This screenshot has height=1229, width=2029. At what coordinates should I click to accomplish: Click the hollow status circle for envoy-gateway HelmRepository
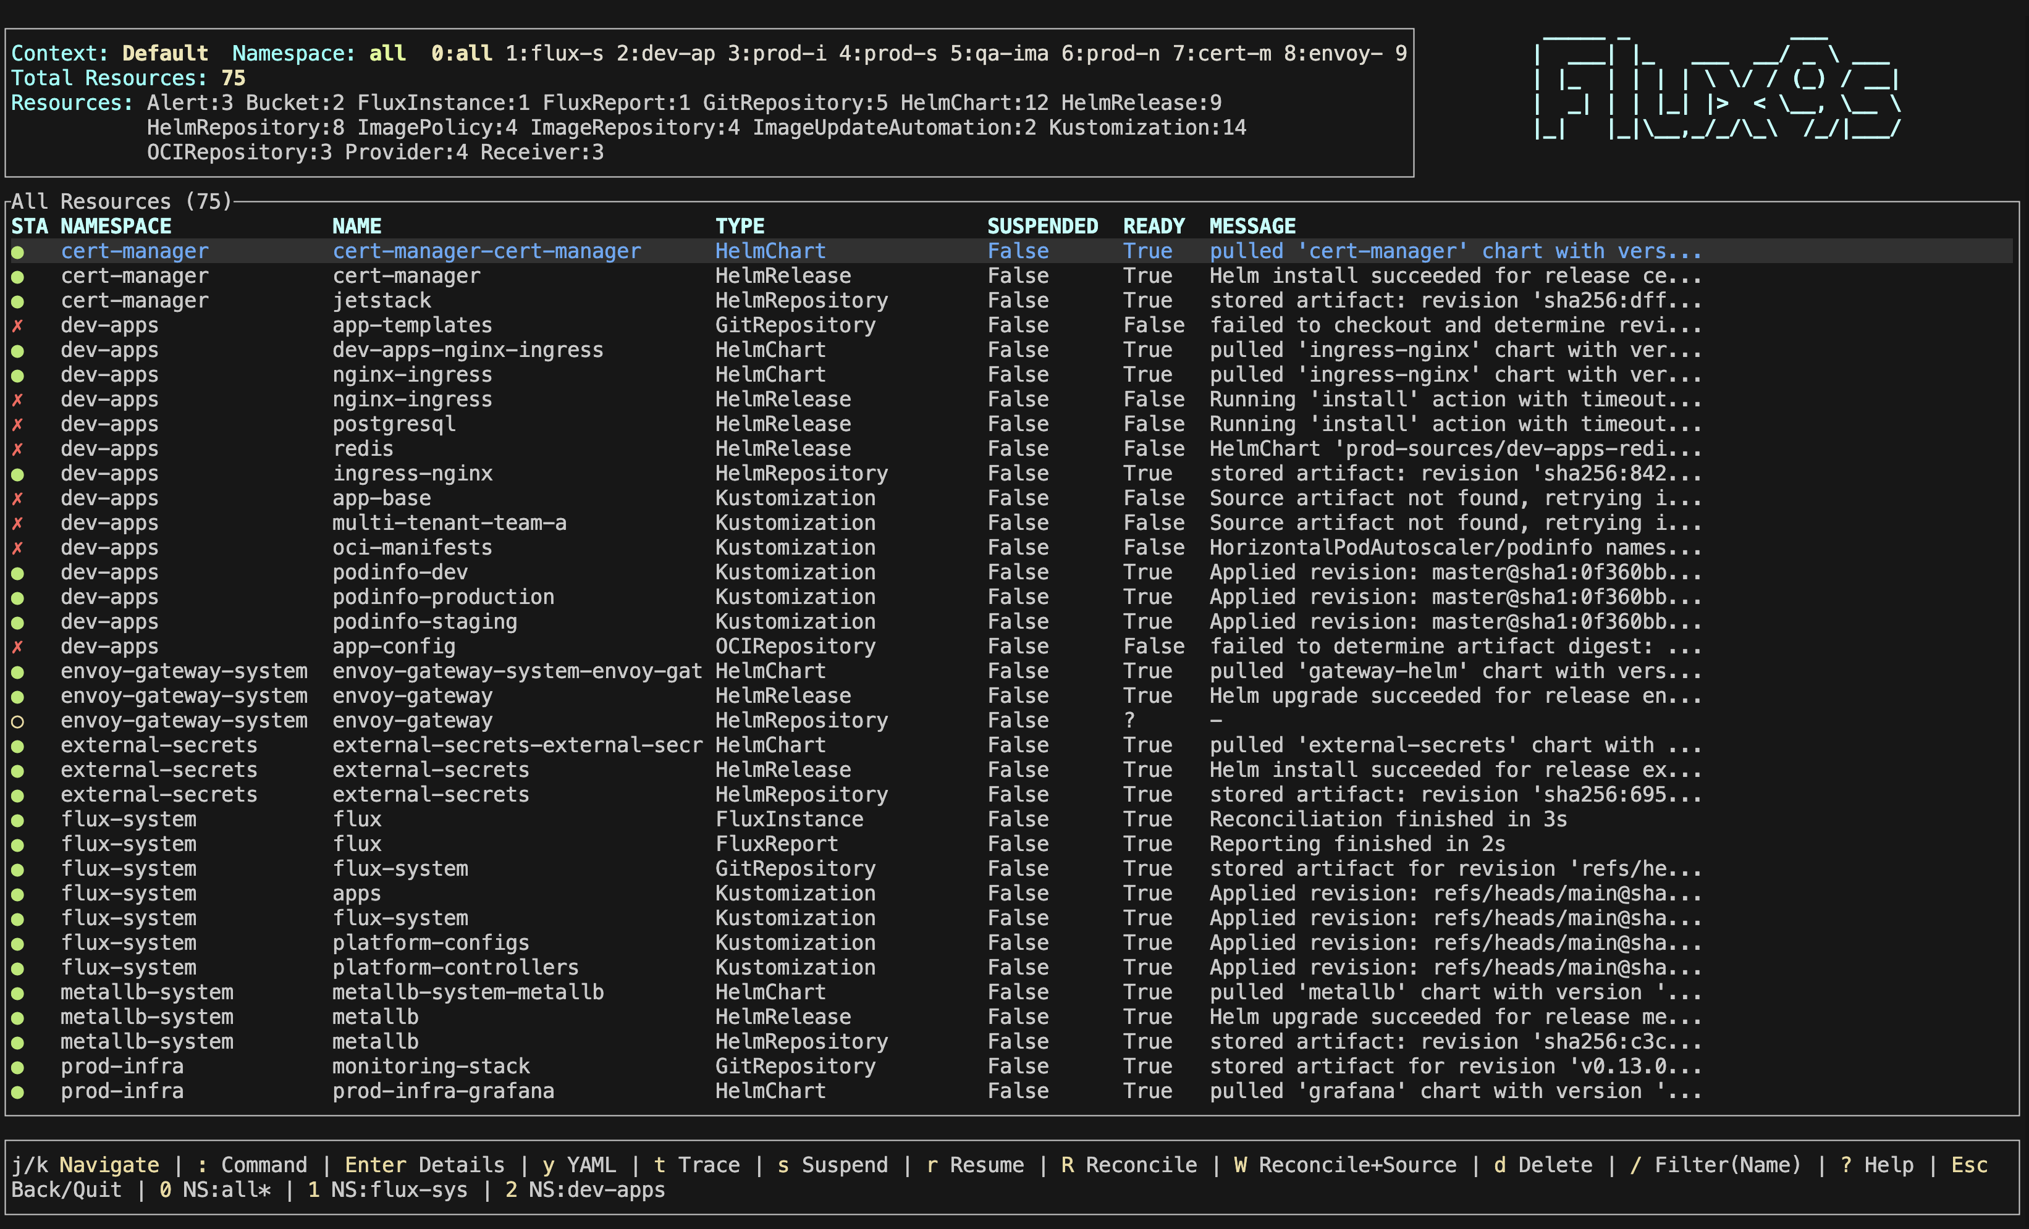[x=19, y=720]
